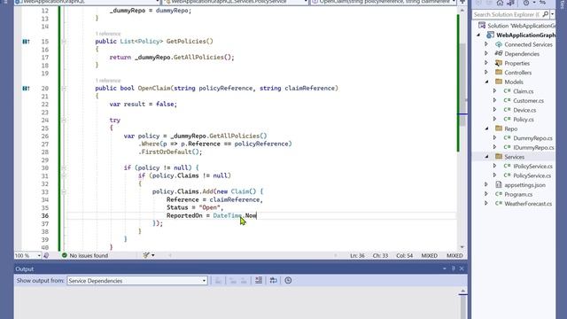Toggle Auto Hide pin on Output panel
Screen dimensions: 567x319
pyautogui.click(x=453, y=268)
